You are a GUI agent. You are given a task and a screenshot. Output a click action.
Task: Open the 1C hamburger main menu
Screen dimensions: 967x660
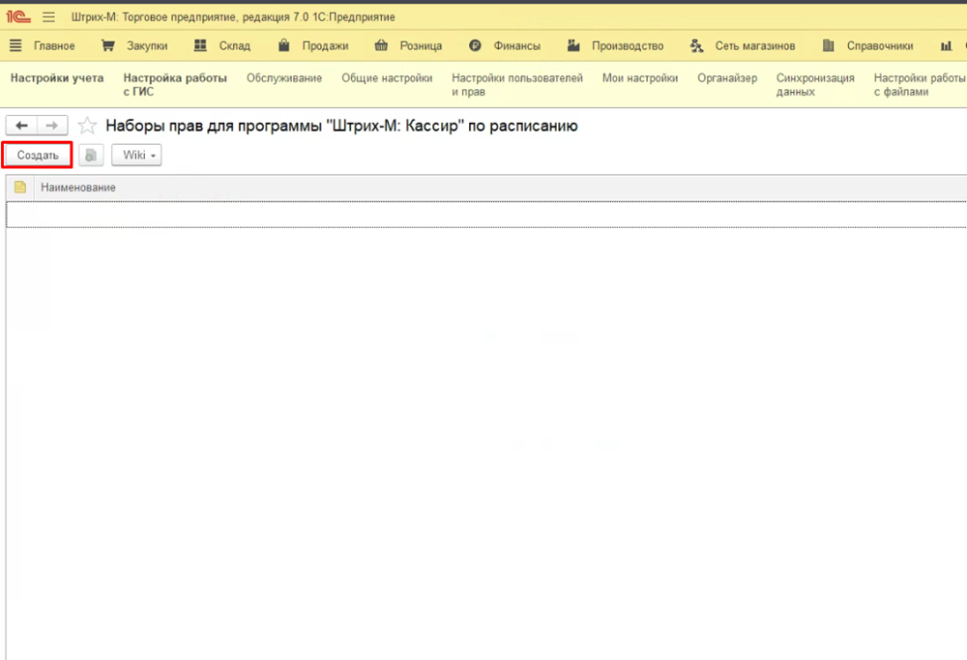pos(48,16)
